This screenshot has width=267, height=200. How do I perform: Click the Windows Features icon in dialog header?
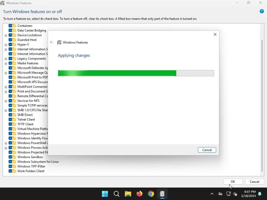[x=59, y=42]
